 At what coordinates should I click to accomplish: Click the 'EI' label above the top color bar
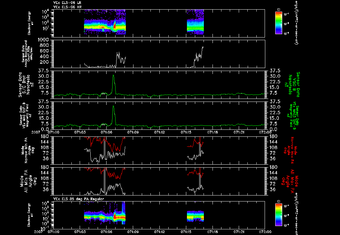click(x=279, y=10)
